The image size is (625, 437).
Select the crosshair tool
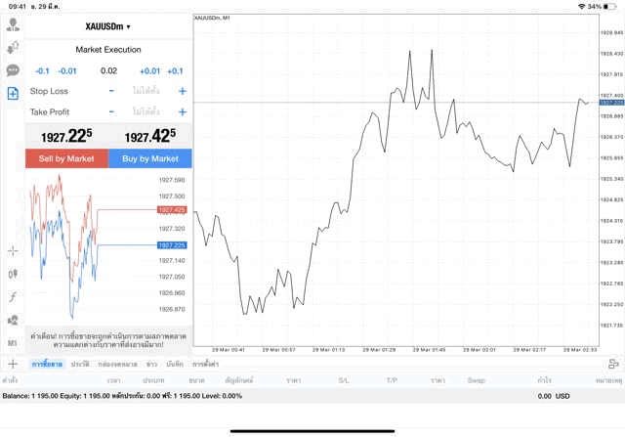point(13,250)
